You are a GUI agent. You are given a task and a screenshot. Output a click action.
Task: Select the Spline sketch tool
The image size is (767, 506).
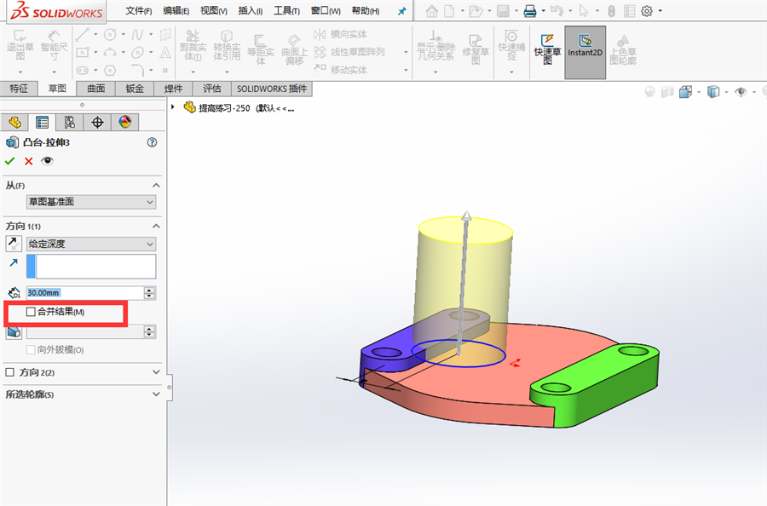[x=138, y=34]
